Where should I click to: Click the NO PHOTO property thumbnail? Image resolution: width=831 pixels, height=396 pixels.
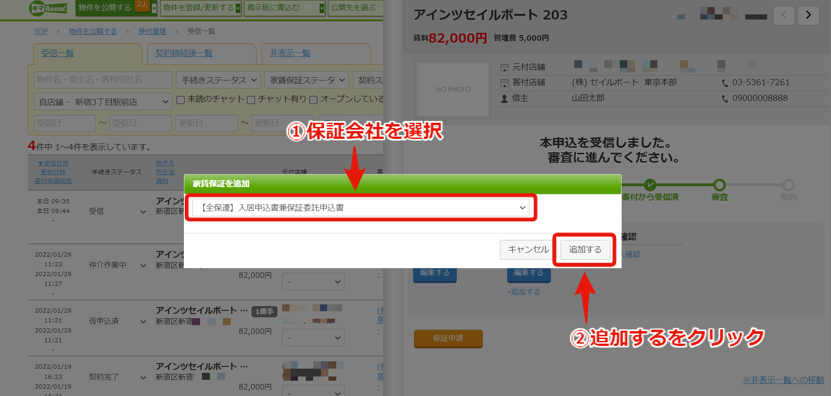click(x=453, y=89)
